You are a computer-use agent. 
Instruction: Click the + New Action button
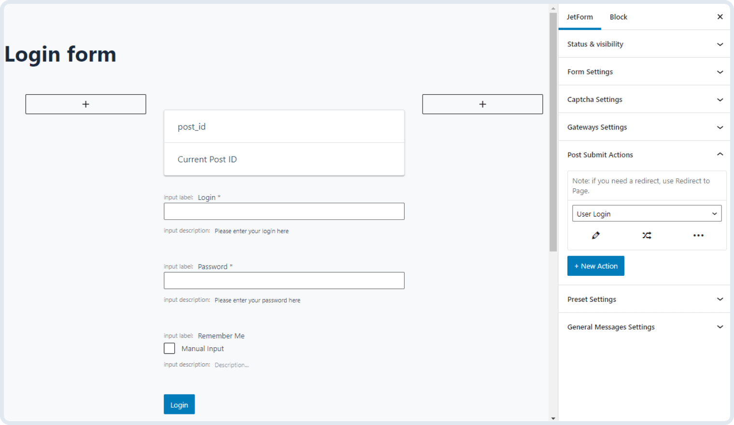tap(595, 266)
